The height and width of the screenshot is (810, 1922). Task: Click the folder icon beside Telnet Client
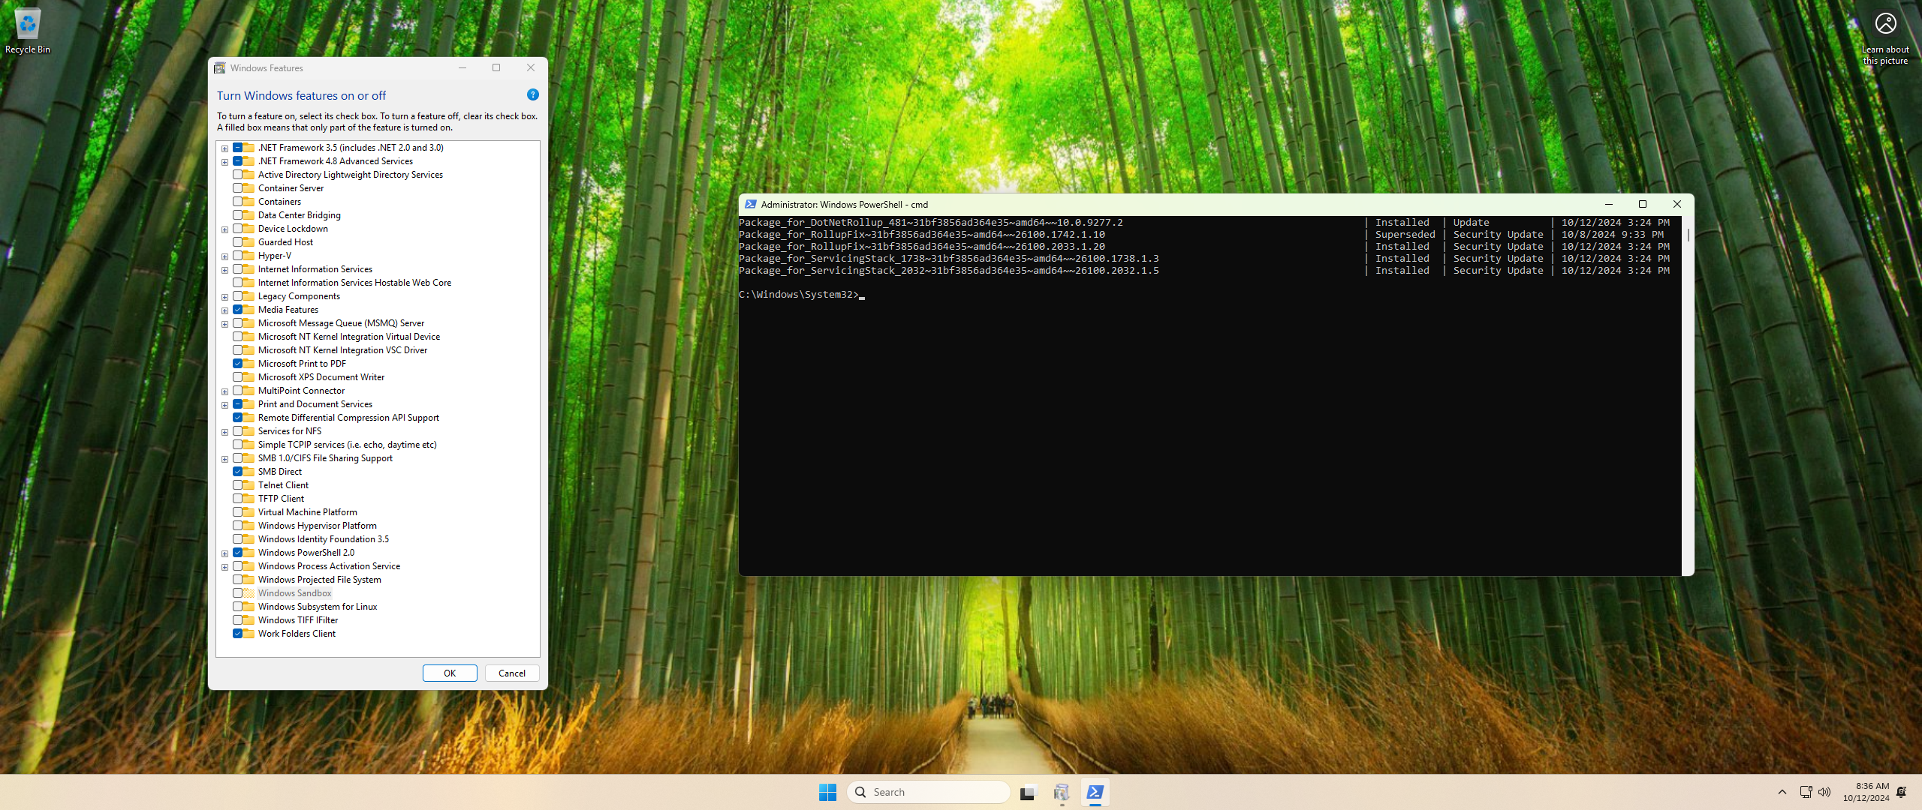(249, 485)
